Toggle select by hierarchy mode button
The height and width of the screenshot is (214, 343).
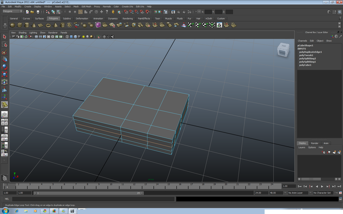coord(47,12)
